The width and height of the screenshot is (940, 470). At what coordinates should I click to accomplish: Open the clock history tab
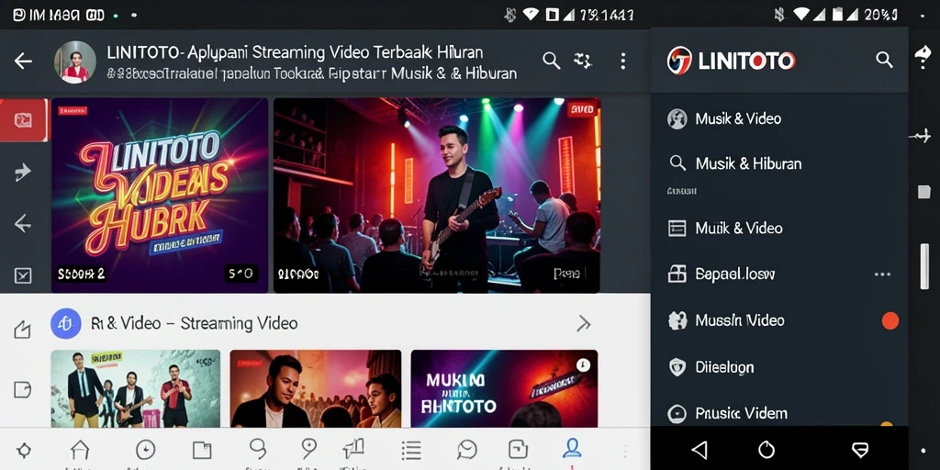146,450
